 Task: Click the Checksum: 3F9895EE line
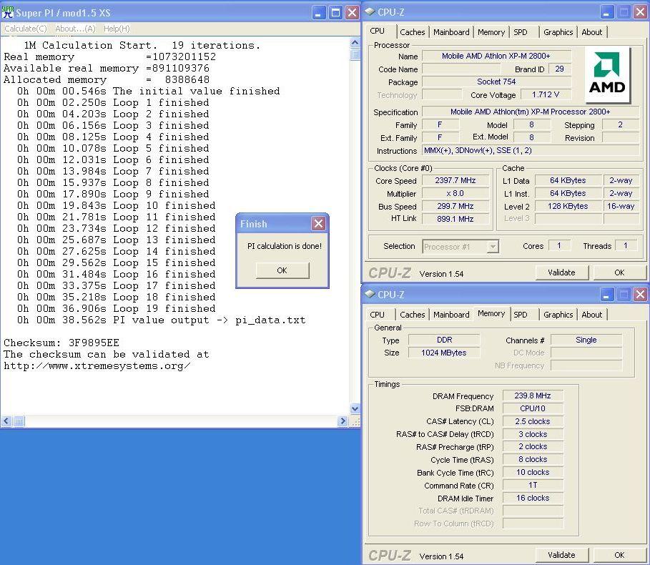(x=61, y=343)
